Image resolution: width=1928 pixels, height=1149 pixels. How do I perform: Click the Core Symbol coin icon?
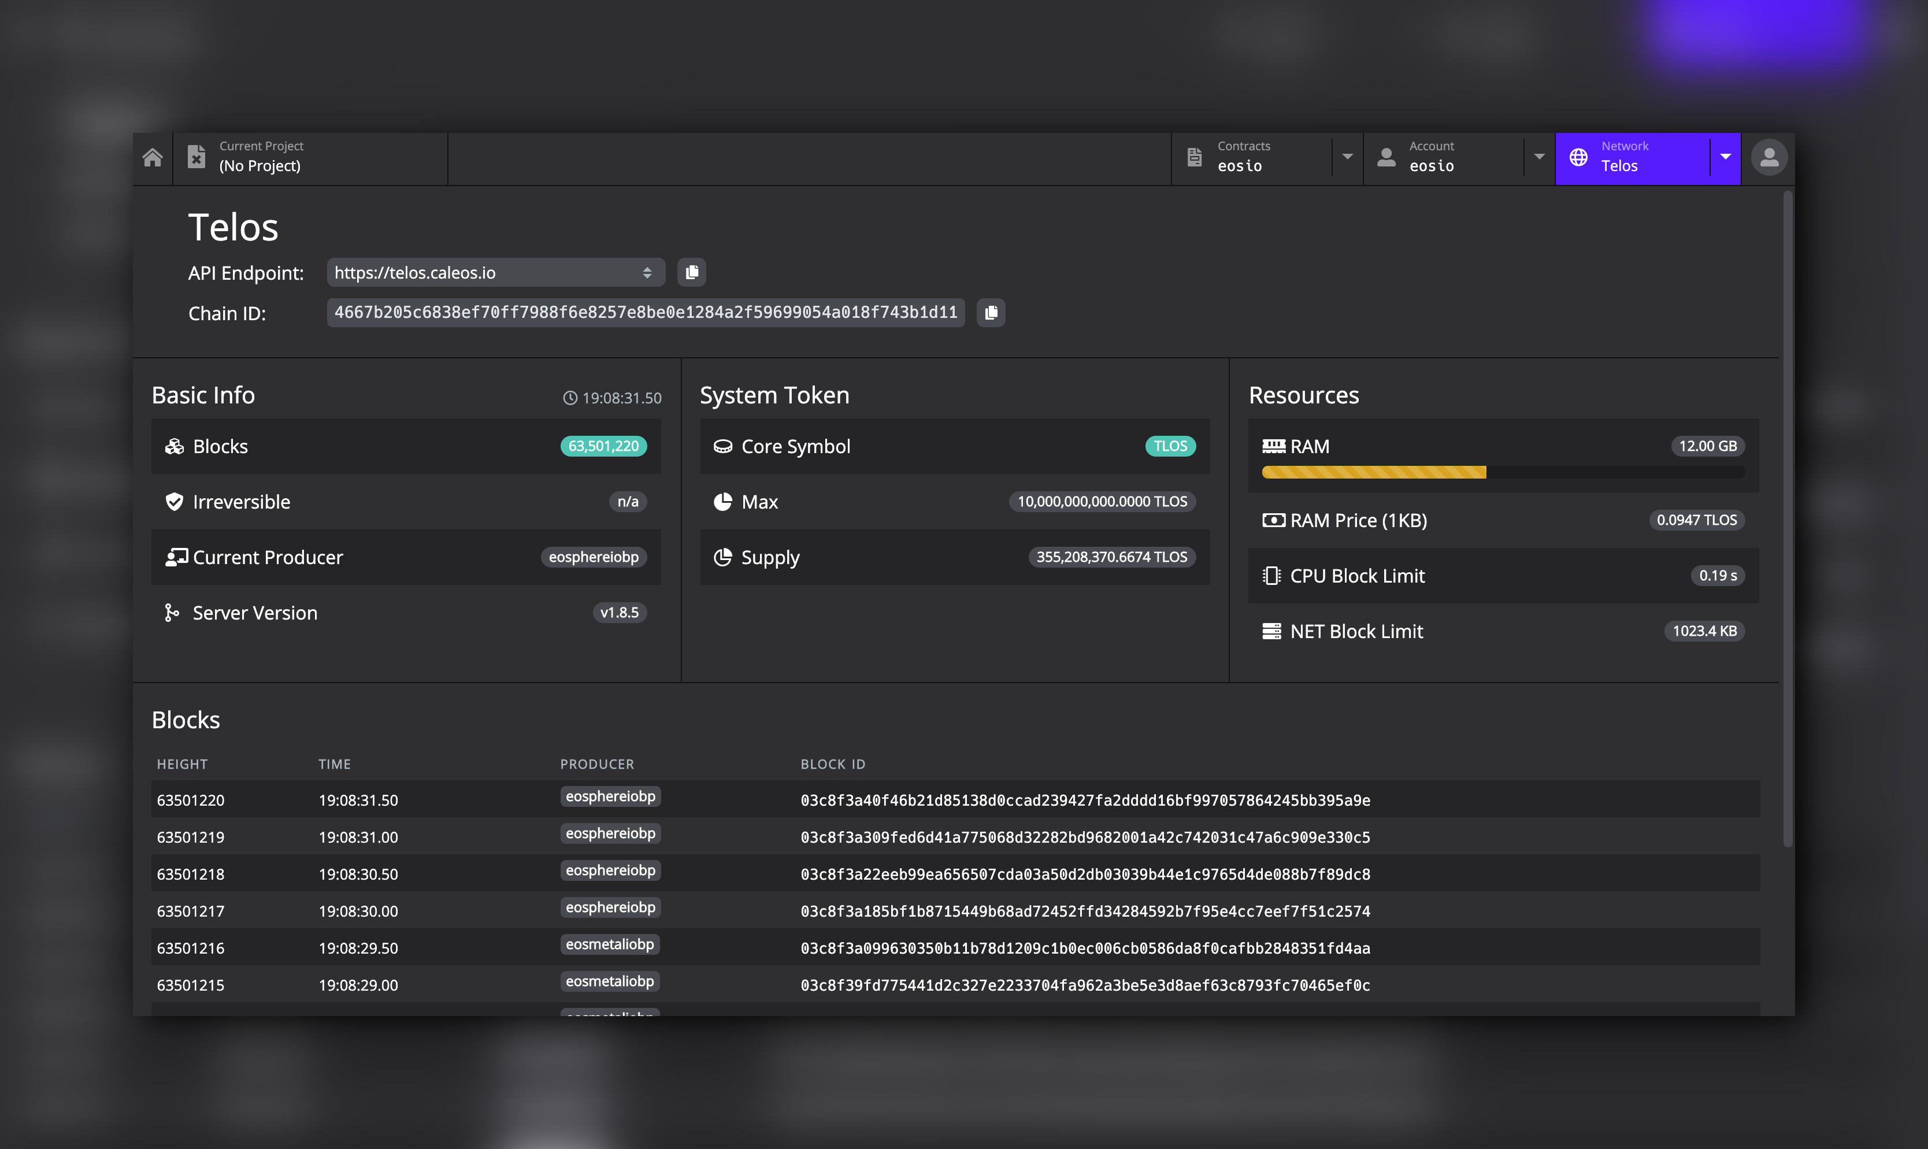point(722,447)
